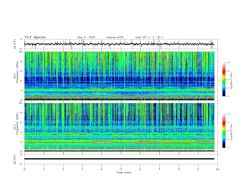Click the "ch.1(V)" axis label
245x190 pixels.
15,44
